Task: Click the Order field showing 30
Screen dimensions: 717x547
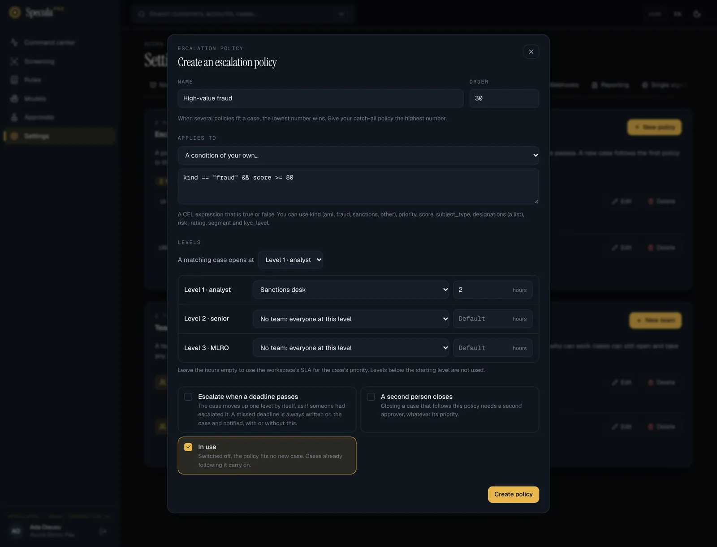Action: (504, 98)
